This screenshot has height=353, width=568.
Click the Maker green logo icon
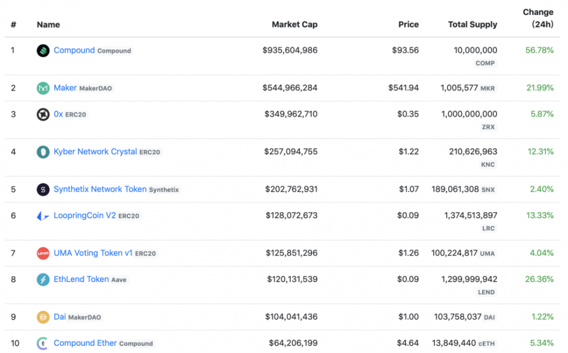pyautogui.click(x=43, y=88)
